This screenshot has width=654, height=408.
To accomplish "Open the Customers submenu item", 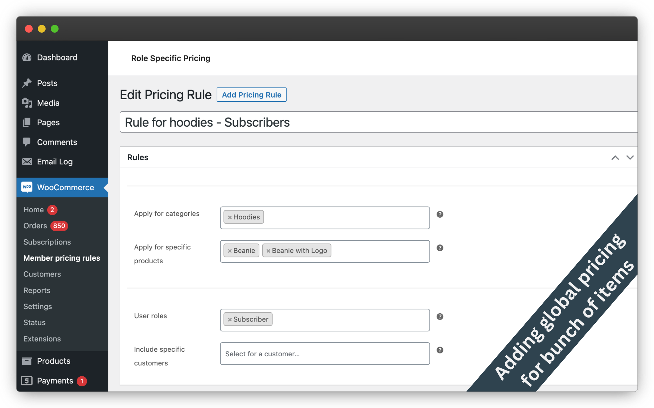I will [42, 274].
